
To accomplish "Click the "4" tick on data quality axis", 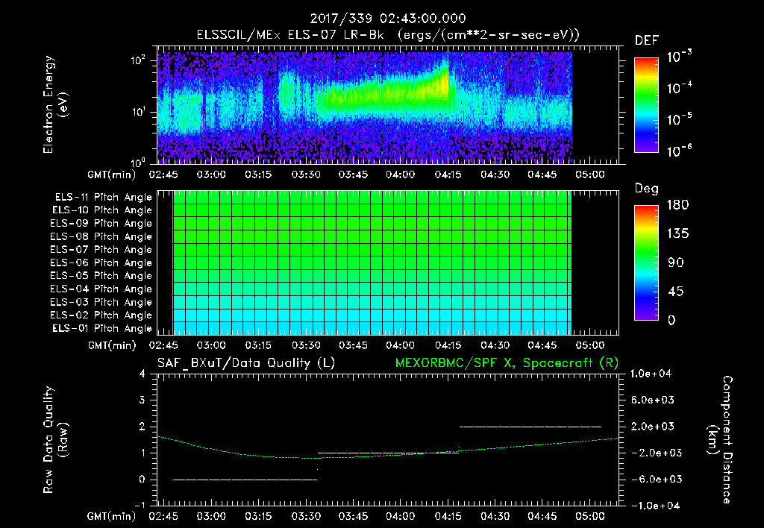I will [x=142, y=374].
